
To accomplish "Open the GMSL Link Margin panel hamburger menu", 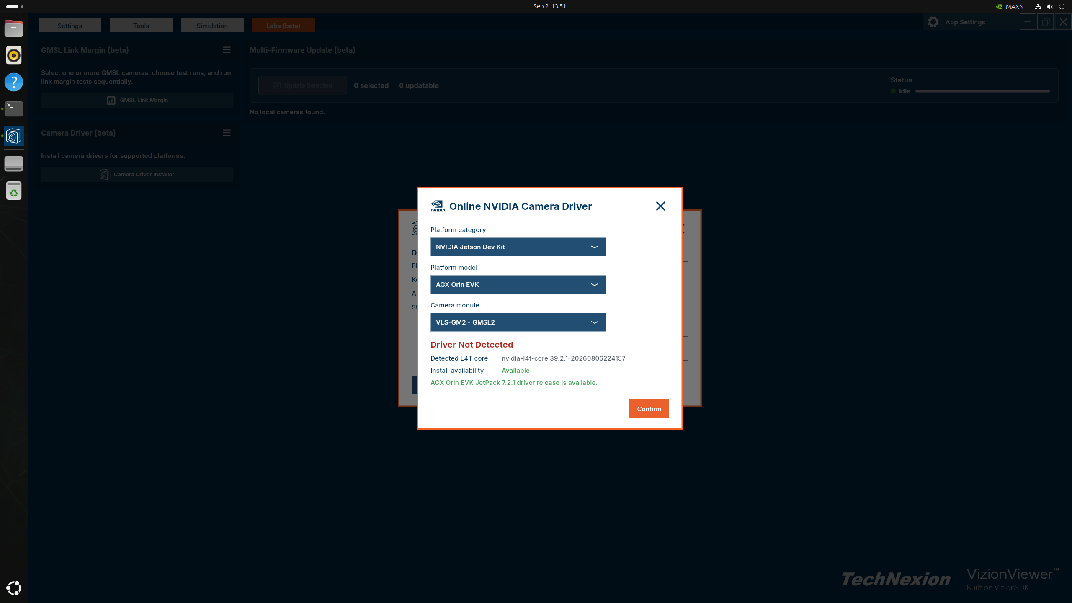I will [x=227, y=50].
